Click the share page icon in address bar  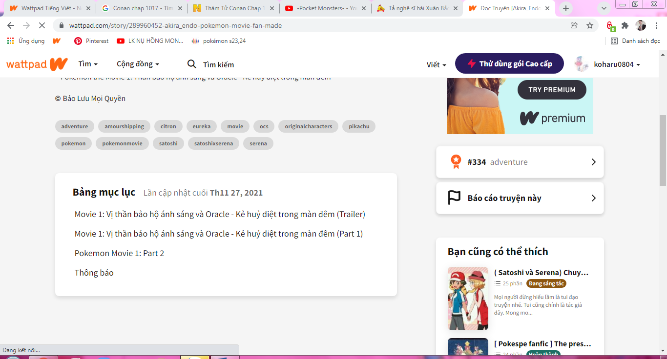tap(574, 25)
